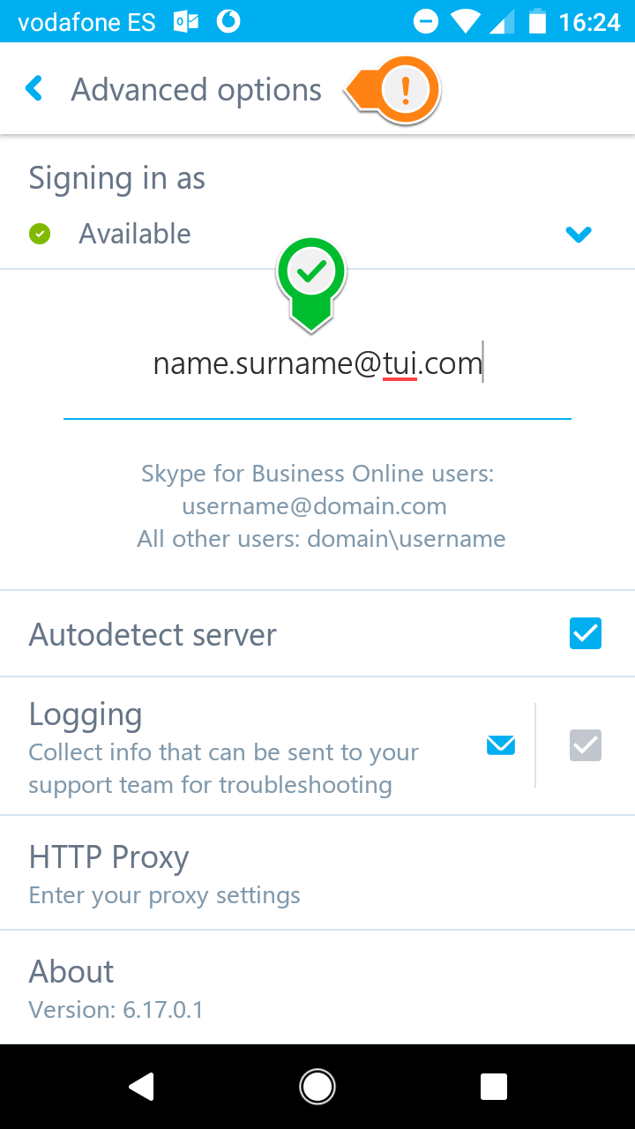The height and width of the screenshot is (1129, 635).
Task: Focus the name.surname@tui.com sign-in field
Action: (x=317, y=363)
